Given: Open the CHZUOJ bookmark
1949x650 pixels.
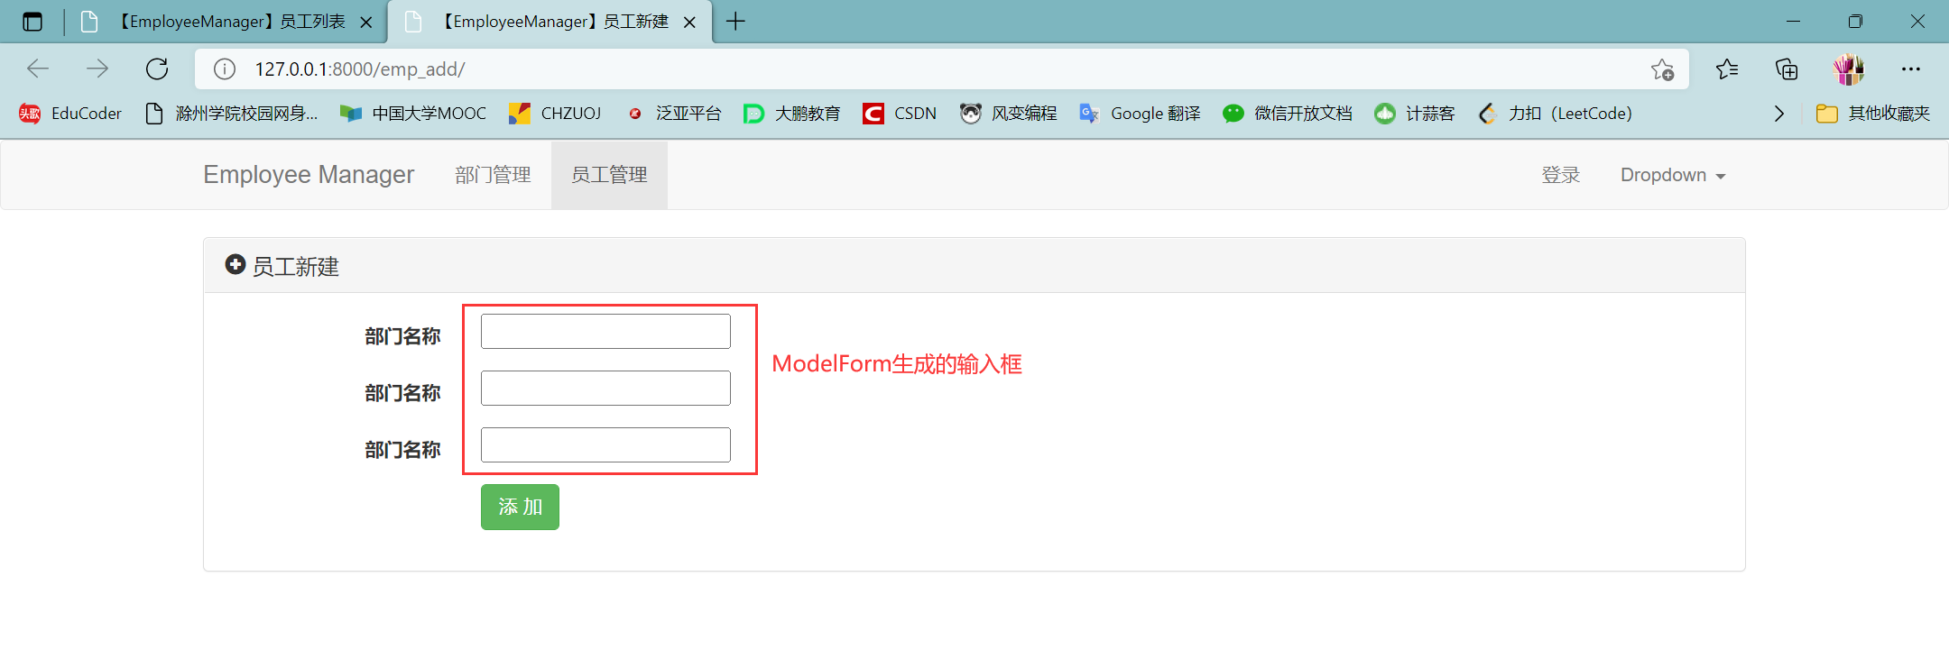Looking at the screenshot, I should (555, 114).
